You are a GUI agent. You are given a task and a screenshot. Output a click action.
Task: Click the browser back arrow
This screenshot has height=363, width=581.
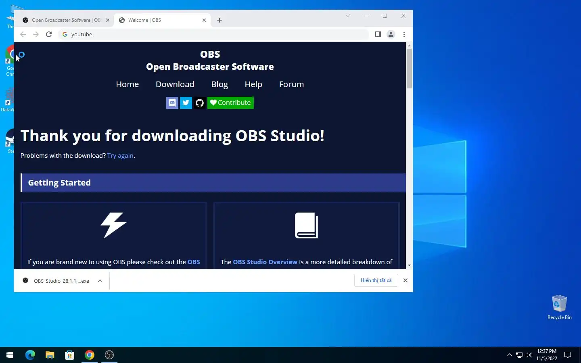(x=23, y=34)
